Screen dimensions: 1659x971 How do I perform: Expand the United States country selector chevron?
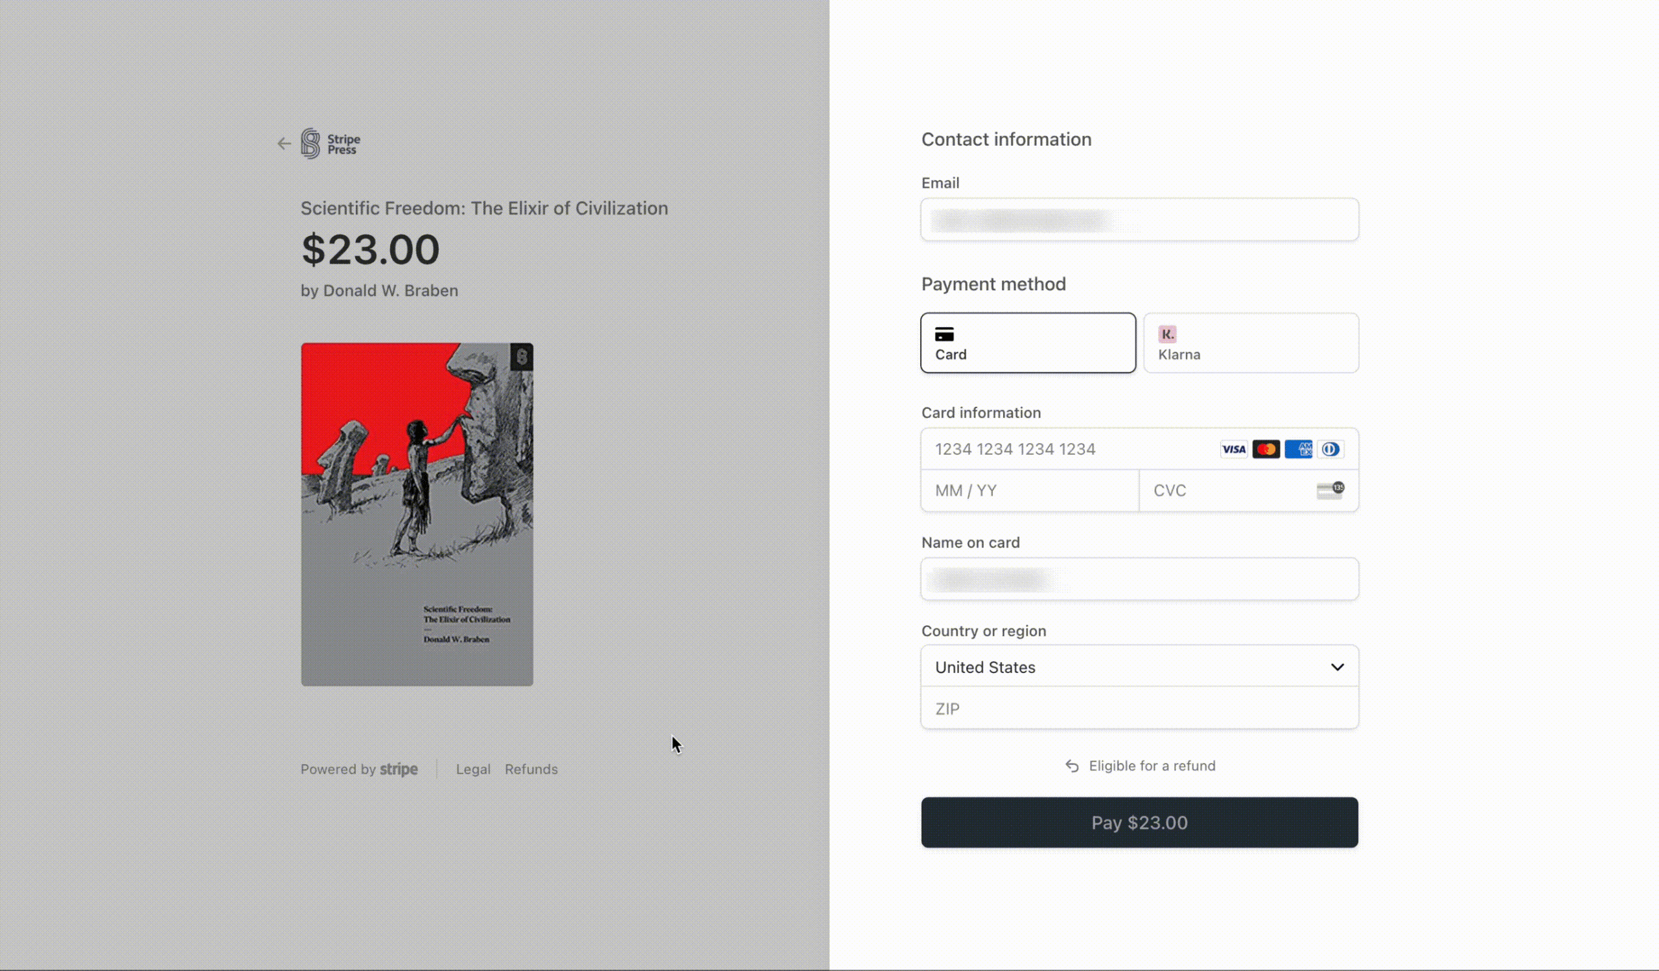[x=1338, y=667]
